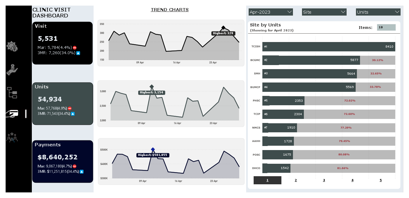Screen dimensions: 409x198
Task: Switch to the Trend Charts view
Action: (x=170, y=10)
